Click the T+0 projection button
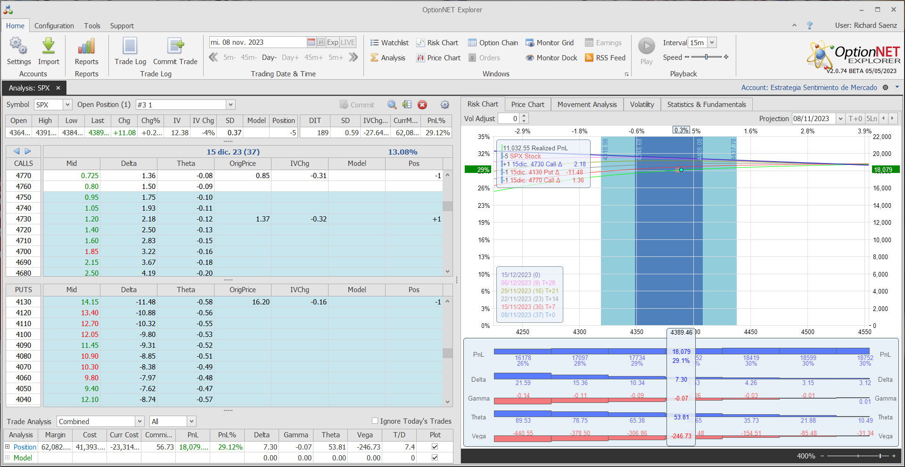Image resolution: width=905 pixels, height=467 pixels. point(855,119)
